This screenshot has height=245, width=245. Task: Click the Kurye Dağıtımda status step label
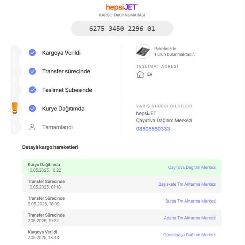63,108
